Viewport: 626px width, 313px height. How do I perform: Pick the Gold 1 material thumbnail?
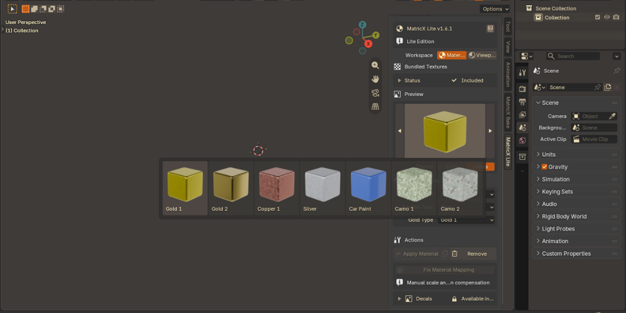coord(185,188)
